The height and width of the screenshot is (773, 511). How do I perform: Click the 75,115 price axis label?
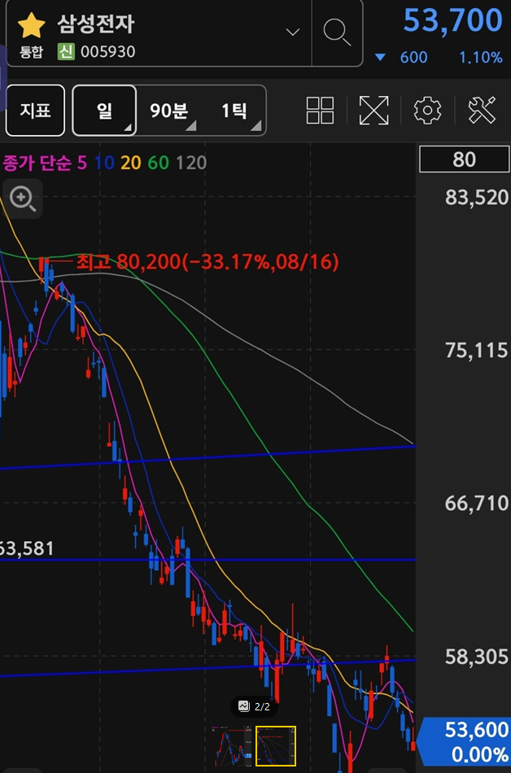(x=477, y=351)
